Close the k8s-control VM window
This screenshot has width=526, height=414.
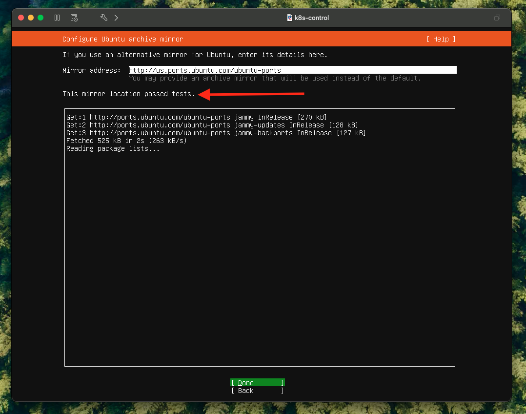click(21, 18)
